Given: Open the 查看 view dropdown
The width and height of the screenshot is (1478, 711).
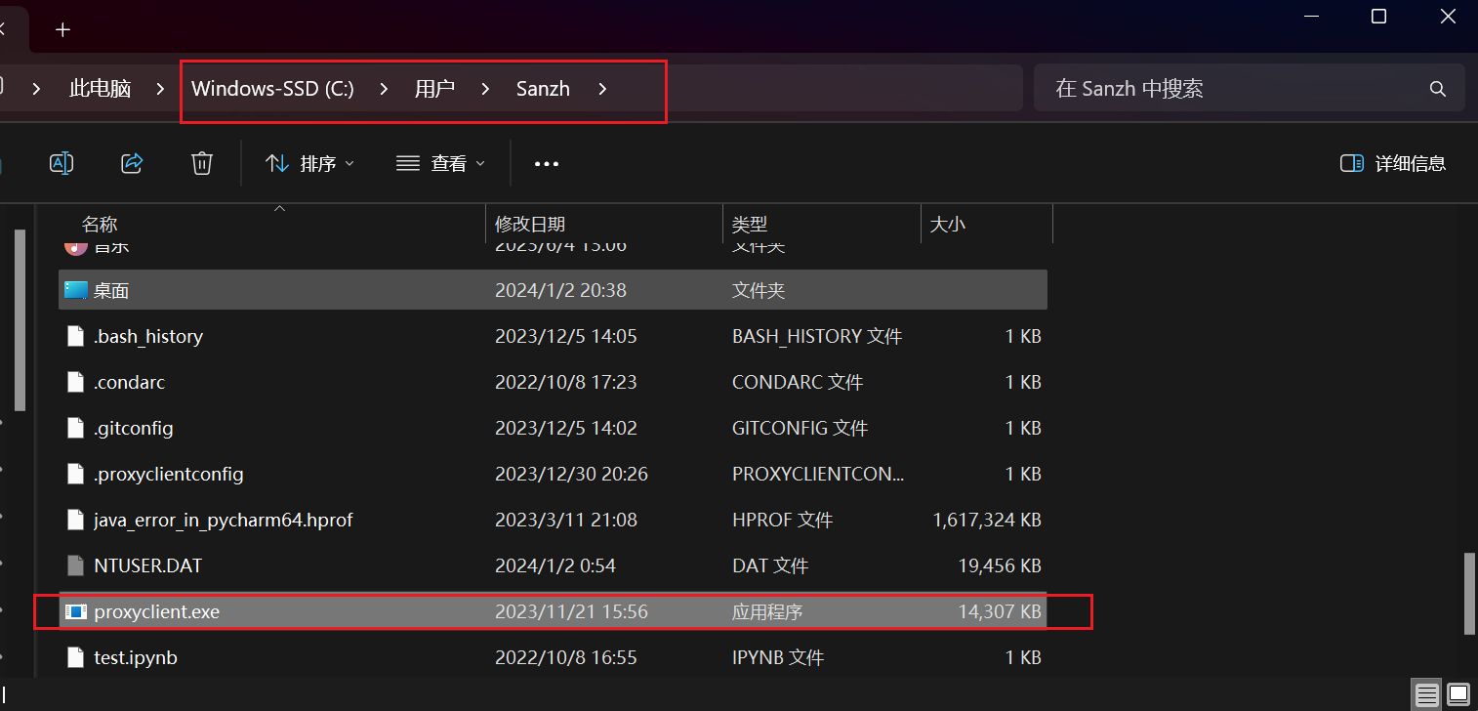Looking at the screenshot, I should [x=440, y=163].
